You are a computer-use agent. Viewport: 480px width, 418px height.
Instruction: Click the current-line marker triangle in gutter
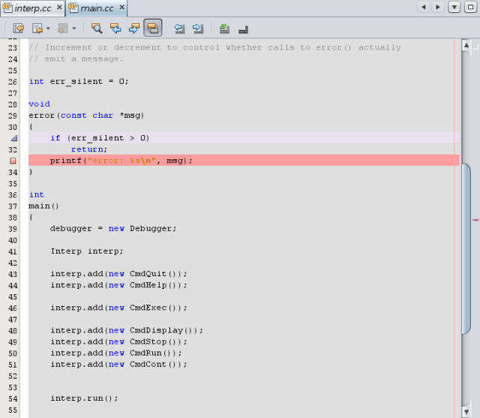[x=14, y=138]
